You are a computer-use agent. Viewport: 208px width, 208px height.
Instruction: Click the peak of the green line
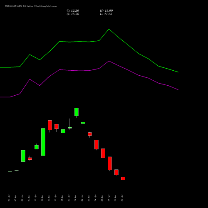coord(109,29)
